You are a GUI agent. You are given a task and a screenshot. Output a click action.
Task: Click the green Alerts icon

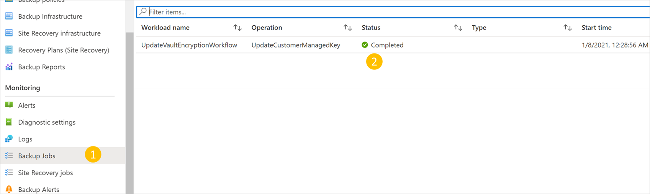point(9,105)
